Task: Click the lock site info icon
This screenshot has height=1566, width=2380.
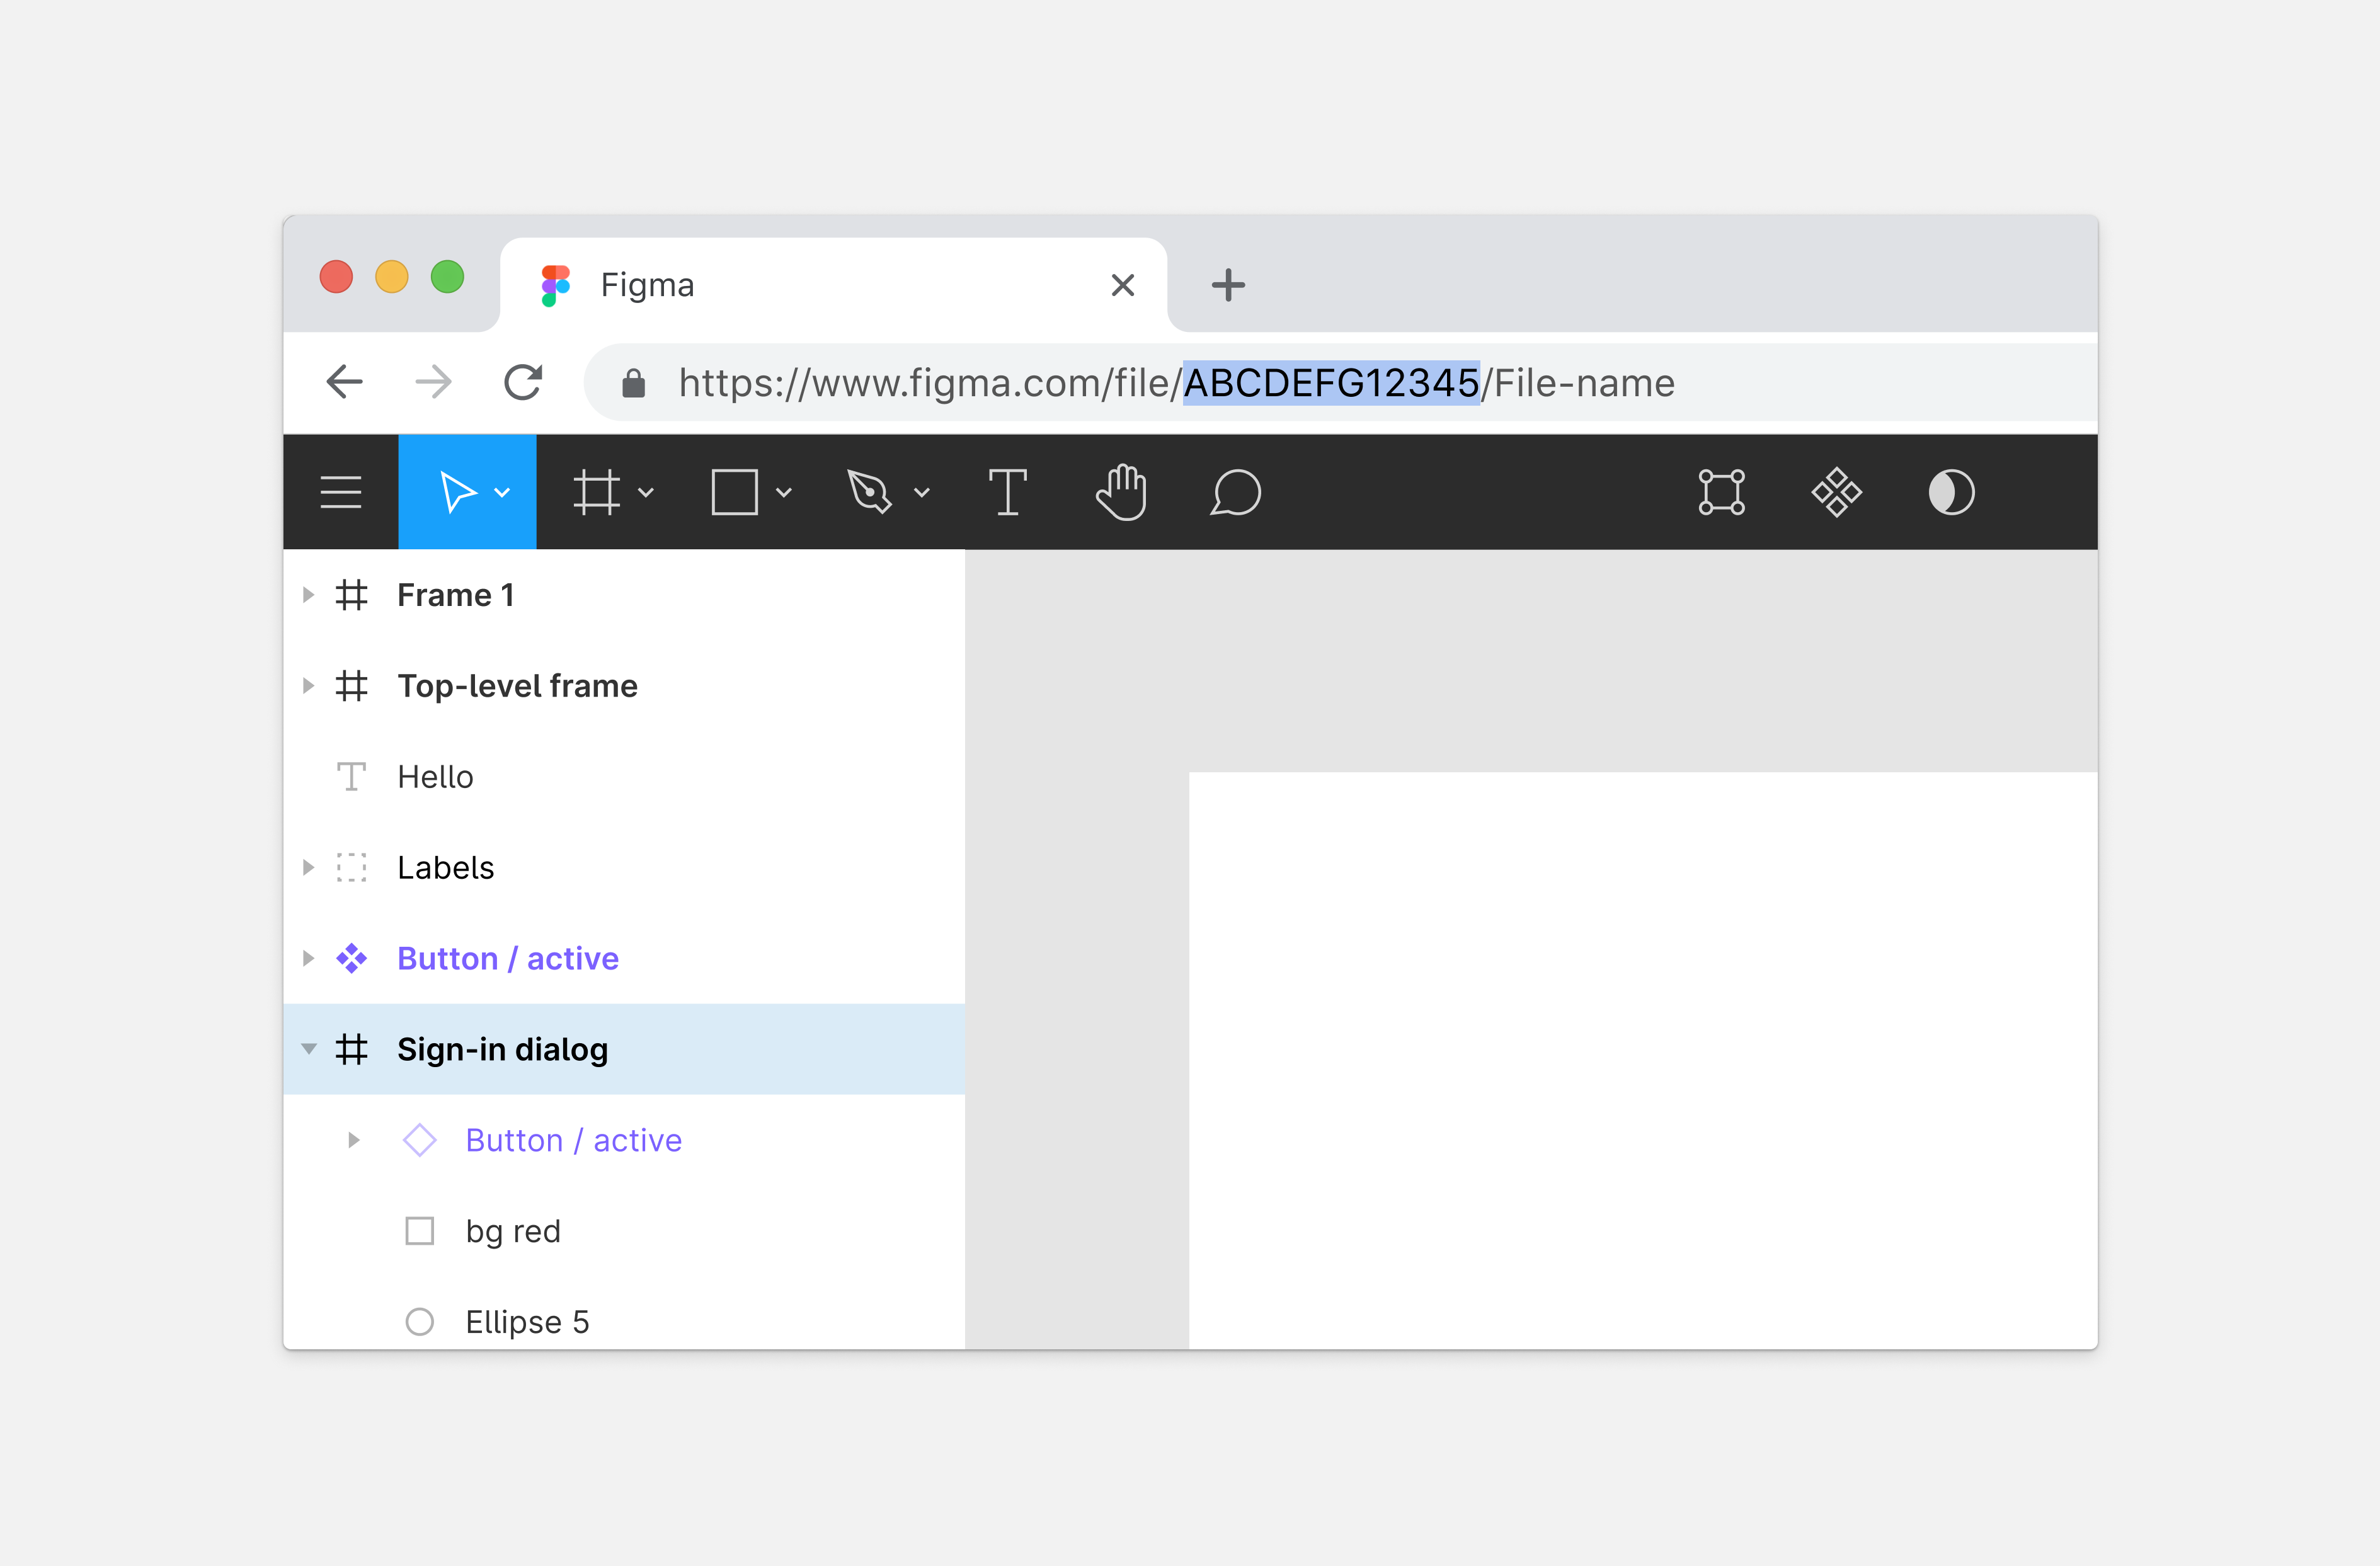Action: 633,383
